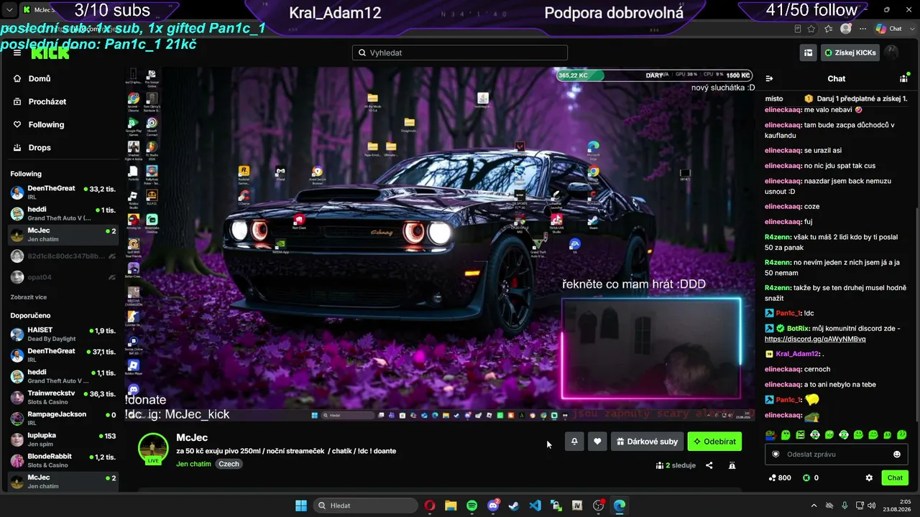
Task: Open DeenTheGreat channel in Following list
Action: 63,192
